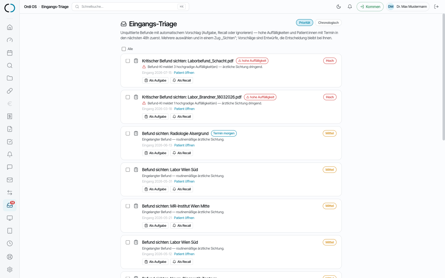Open the receipt dollar icon in sidebar

(x=10, y=116)
